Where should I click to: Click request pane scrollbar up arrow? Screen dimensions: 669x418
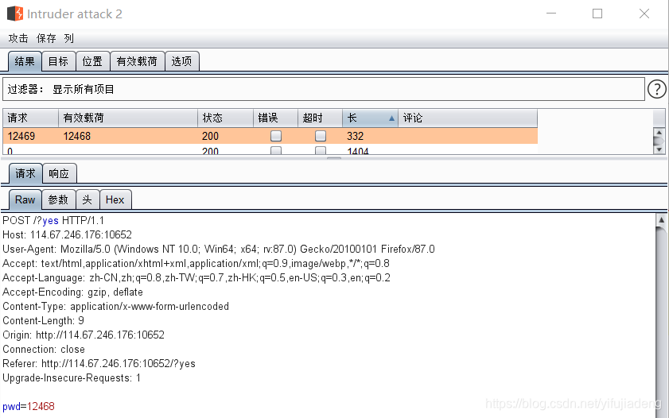click(661, 220)
